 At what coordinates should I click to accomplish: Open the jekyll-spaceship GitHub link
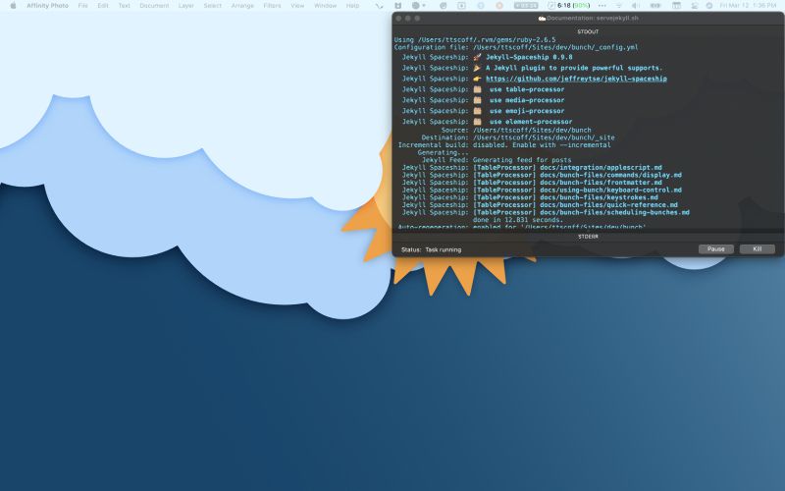576,79
